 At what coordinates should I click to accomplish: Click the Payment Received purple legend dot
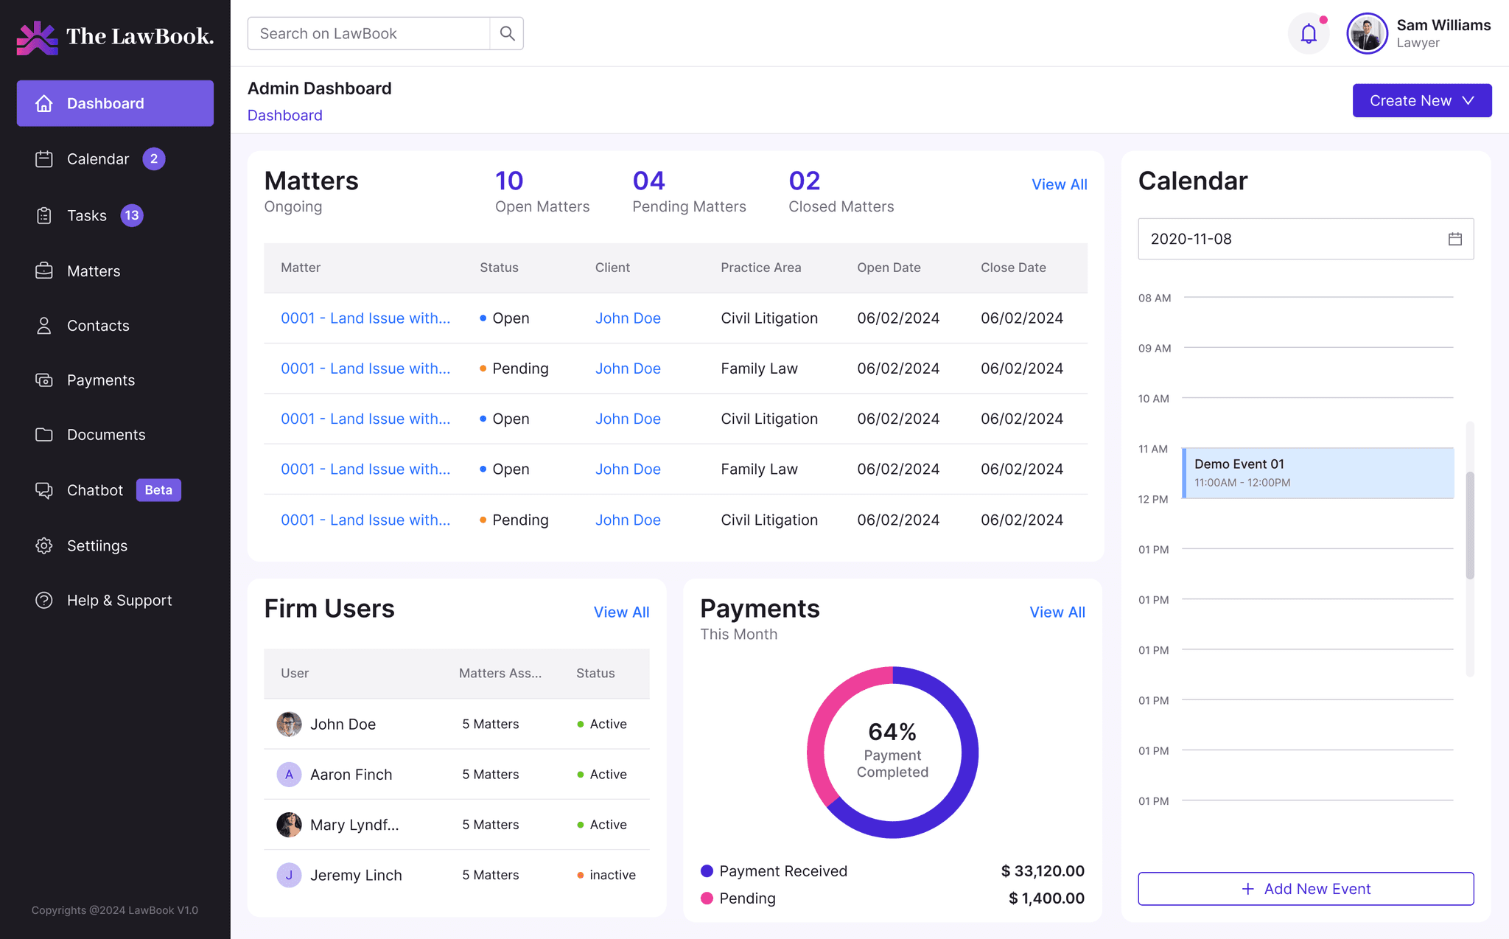[x=707, y=871]
